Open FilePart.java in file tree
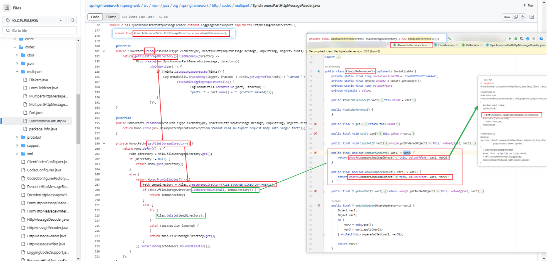This screenshot has height=261, width=547. 38,80
